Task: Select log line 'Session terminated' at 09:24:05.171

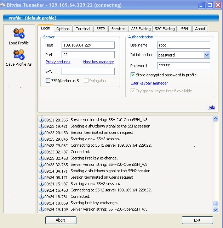Action: pos(102,178)
